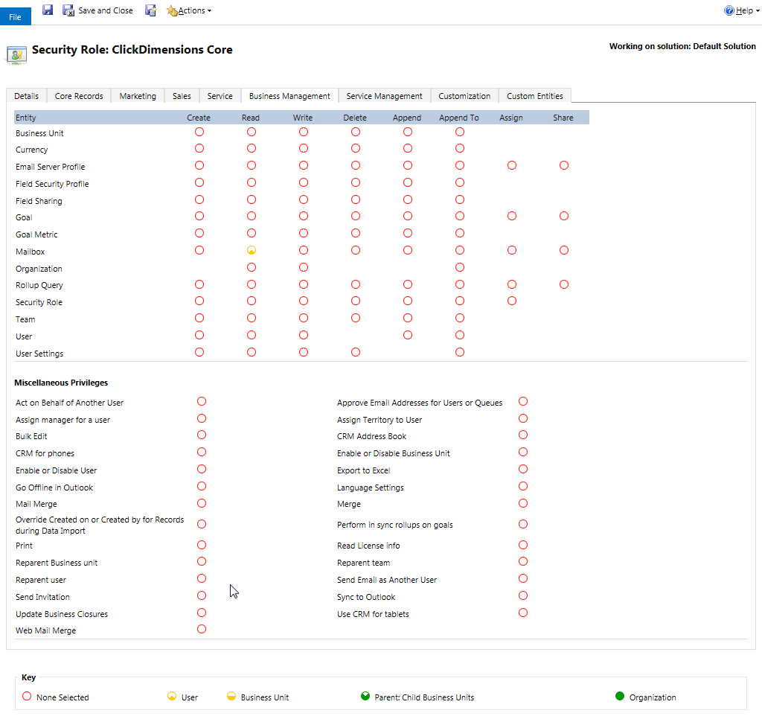The image size is (762, 719).
Task: Click Save and Close button
Action: [x=97, y=10]
